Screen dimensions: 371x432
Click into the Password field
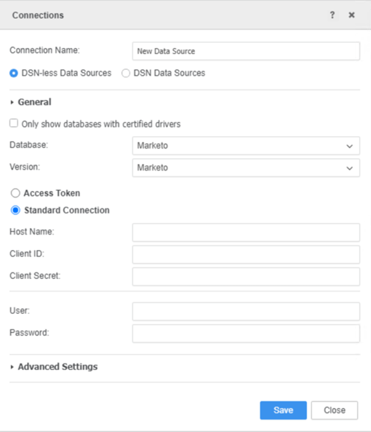point(246,334)
